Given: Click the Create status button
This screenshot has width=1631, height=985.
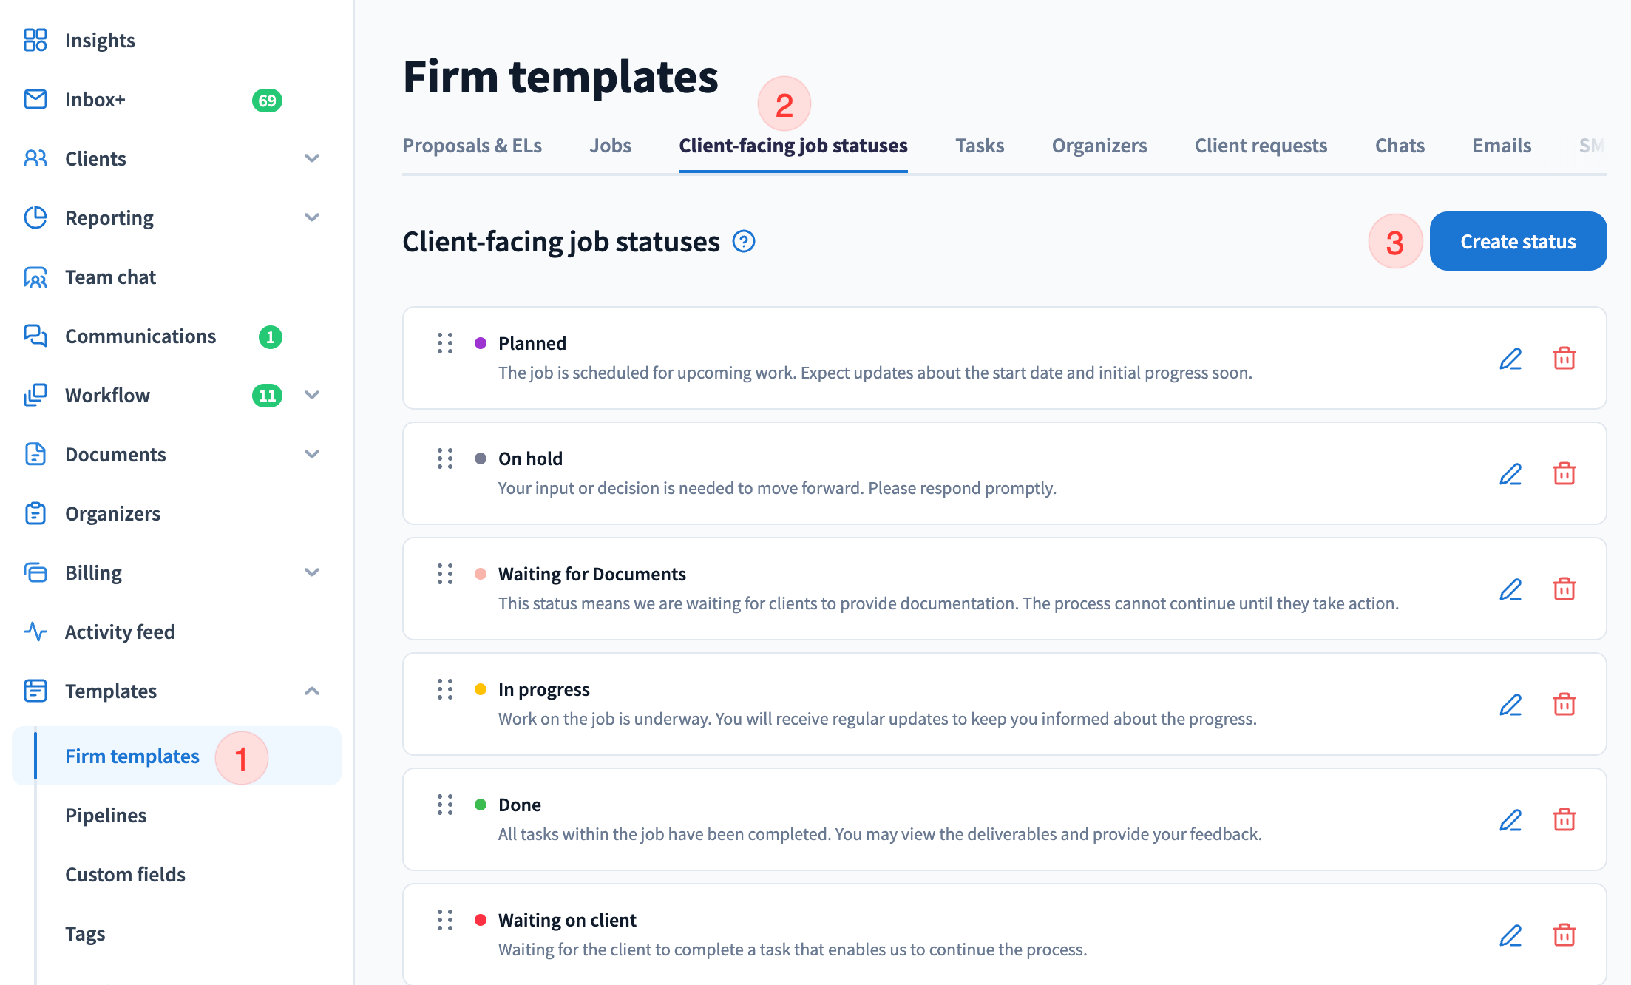Looking at the screenshot, I should pos(1517,242).
